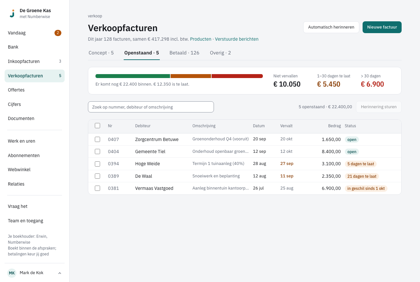Click the red segment of the aging bar

tap(237, 76)
